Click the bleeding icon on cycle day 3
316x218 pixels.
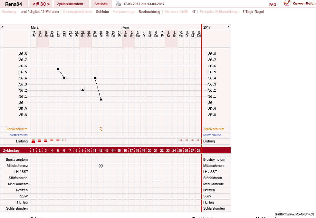(x=45, y=141)
